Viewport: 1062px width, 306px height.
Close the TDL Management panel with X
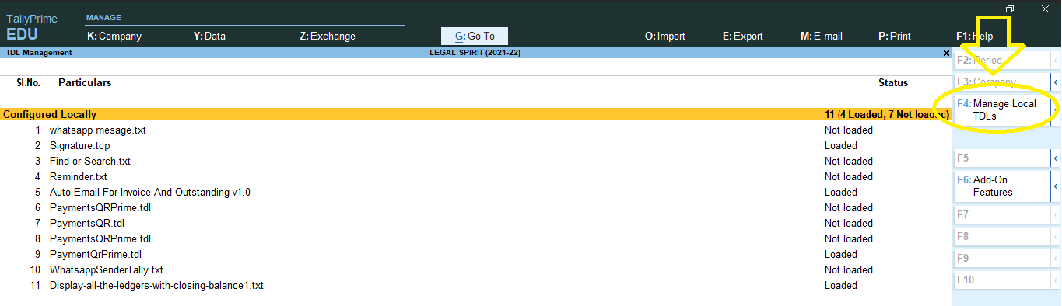tap(946, 53)
